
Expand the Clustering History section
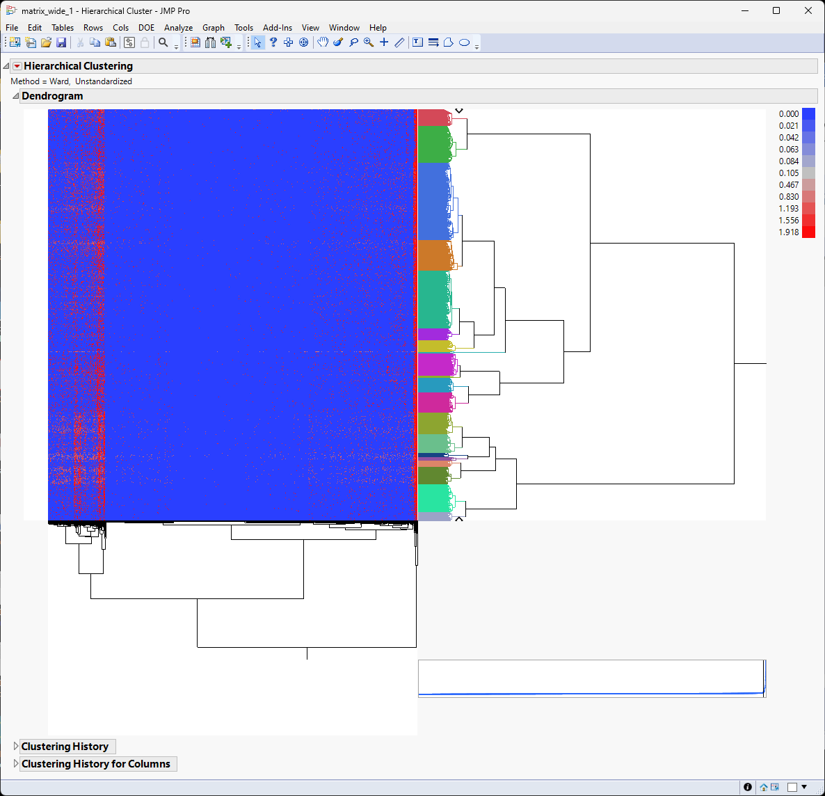(x=16, y=746)
